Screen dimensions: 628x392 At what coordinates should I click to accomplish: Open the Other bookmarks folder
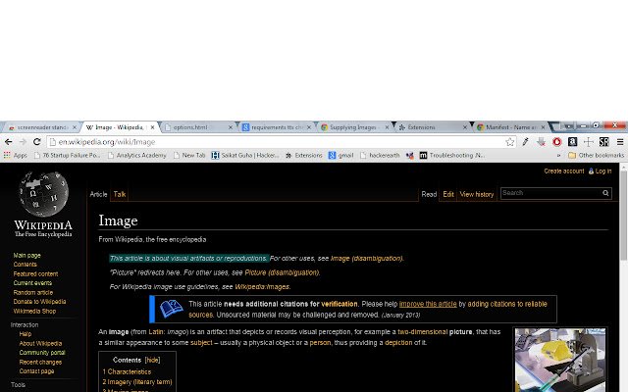pyautogui.click(x=596, y=155)
